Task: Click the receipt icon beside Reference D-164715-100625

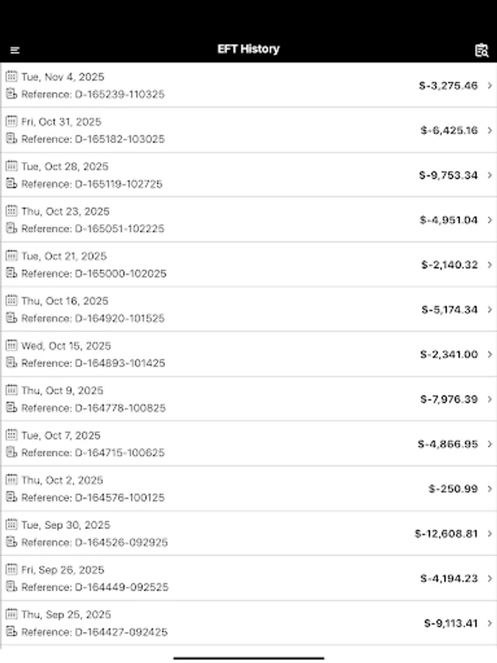Action: 11,452
